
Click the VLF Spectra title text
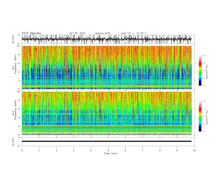(31, 33)
